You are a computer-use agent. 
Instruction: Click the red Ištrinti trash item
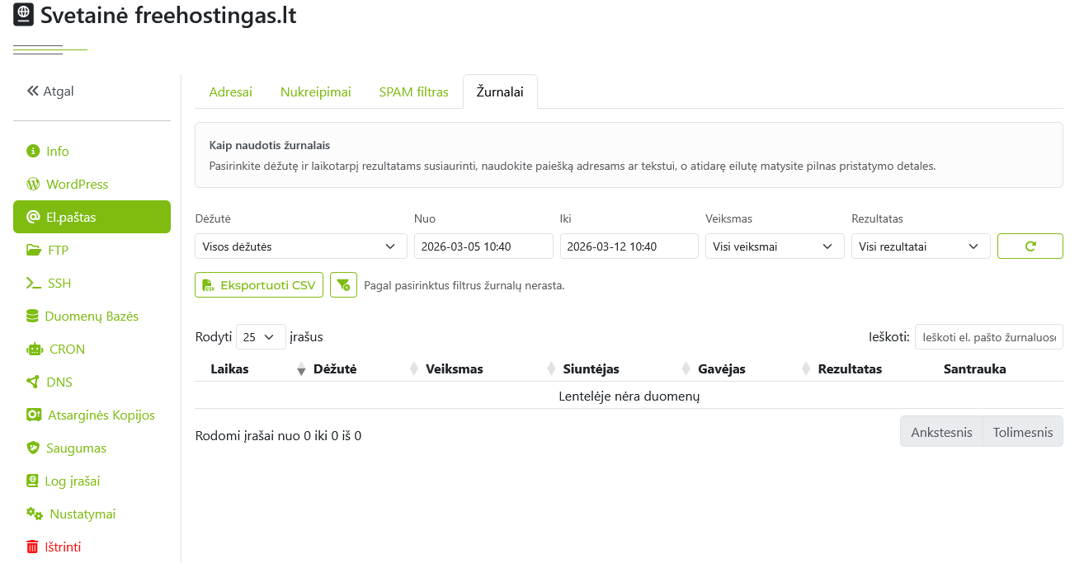pos(63,547)
